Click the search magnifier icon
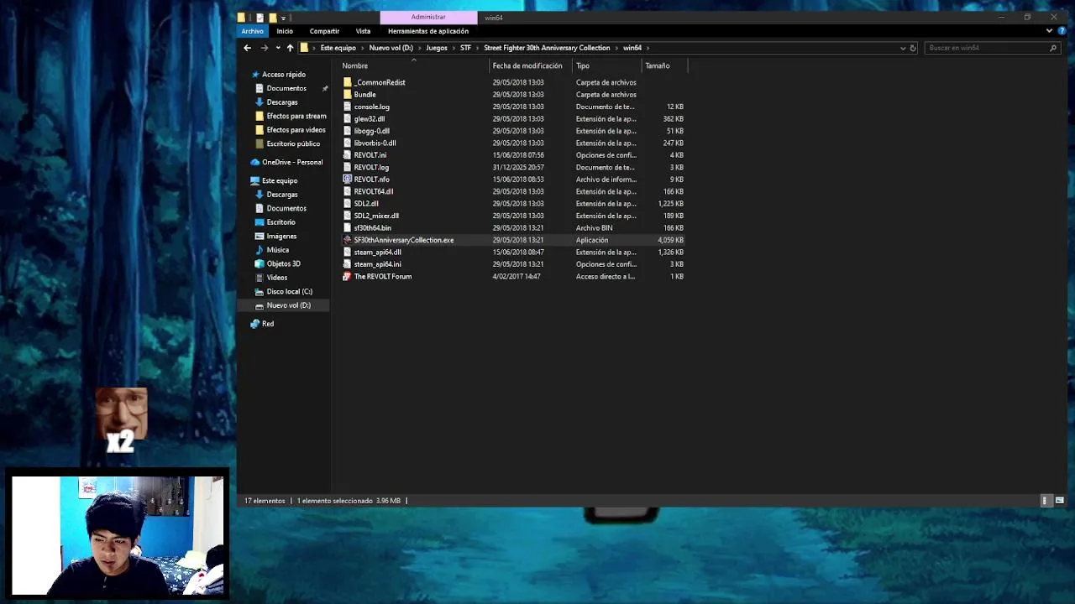Screen dimensions: 1075x604 click(1053, 48)
